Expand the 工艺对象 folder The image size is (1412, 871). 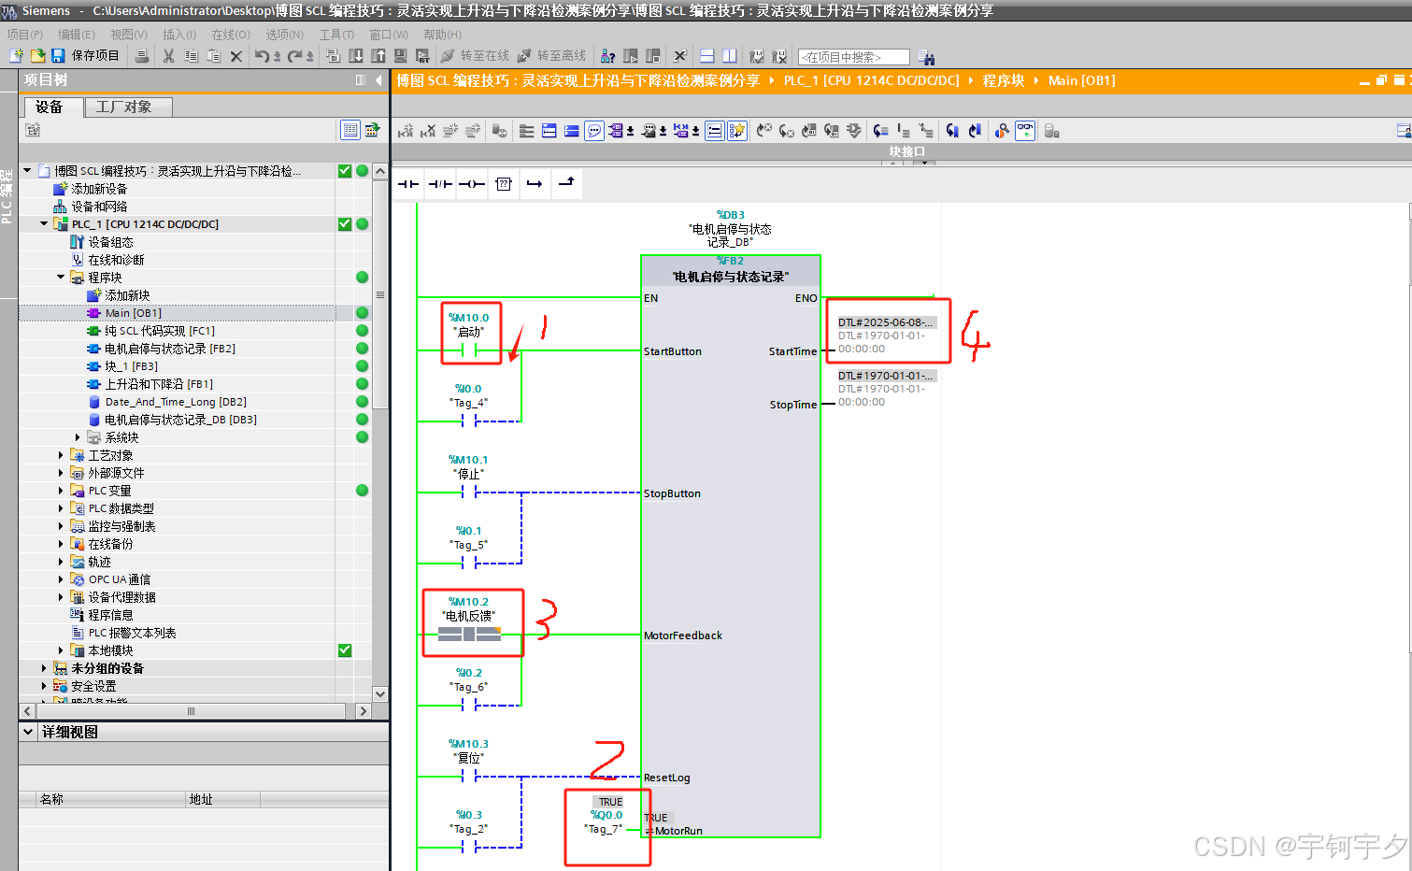click(x=61, y=455)
